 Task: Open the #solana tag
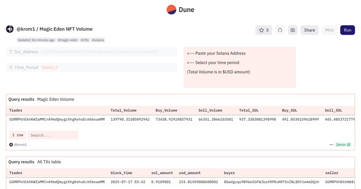point(98,40)
